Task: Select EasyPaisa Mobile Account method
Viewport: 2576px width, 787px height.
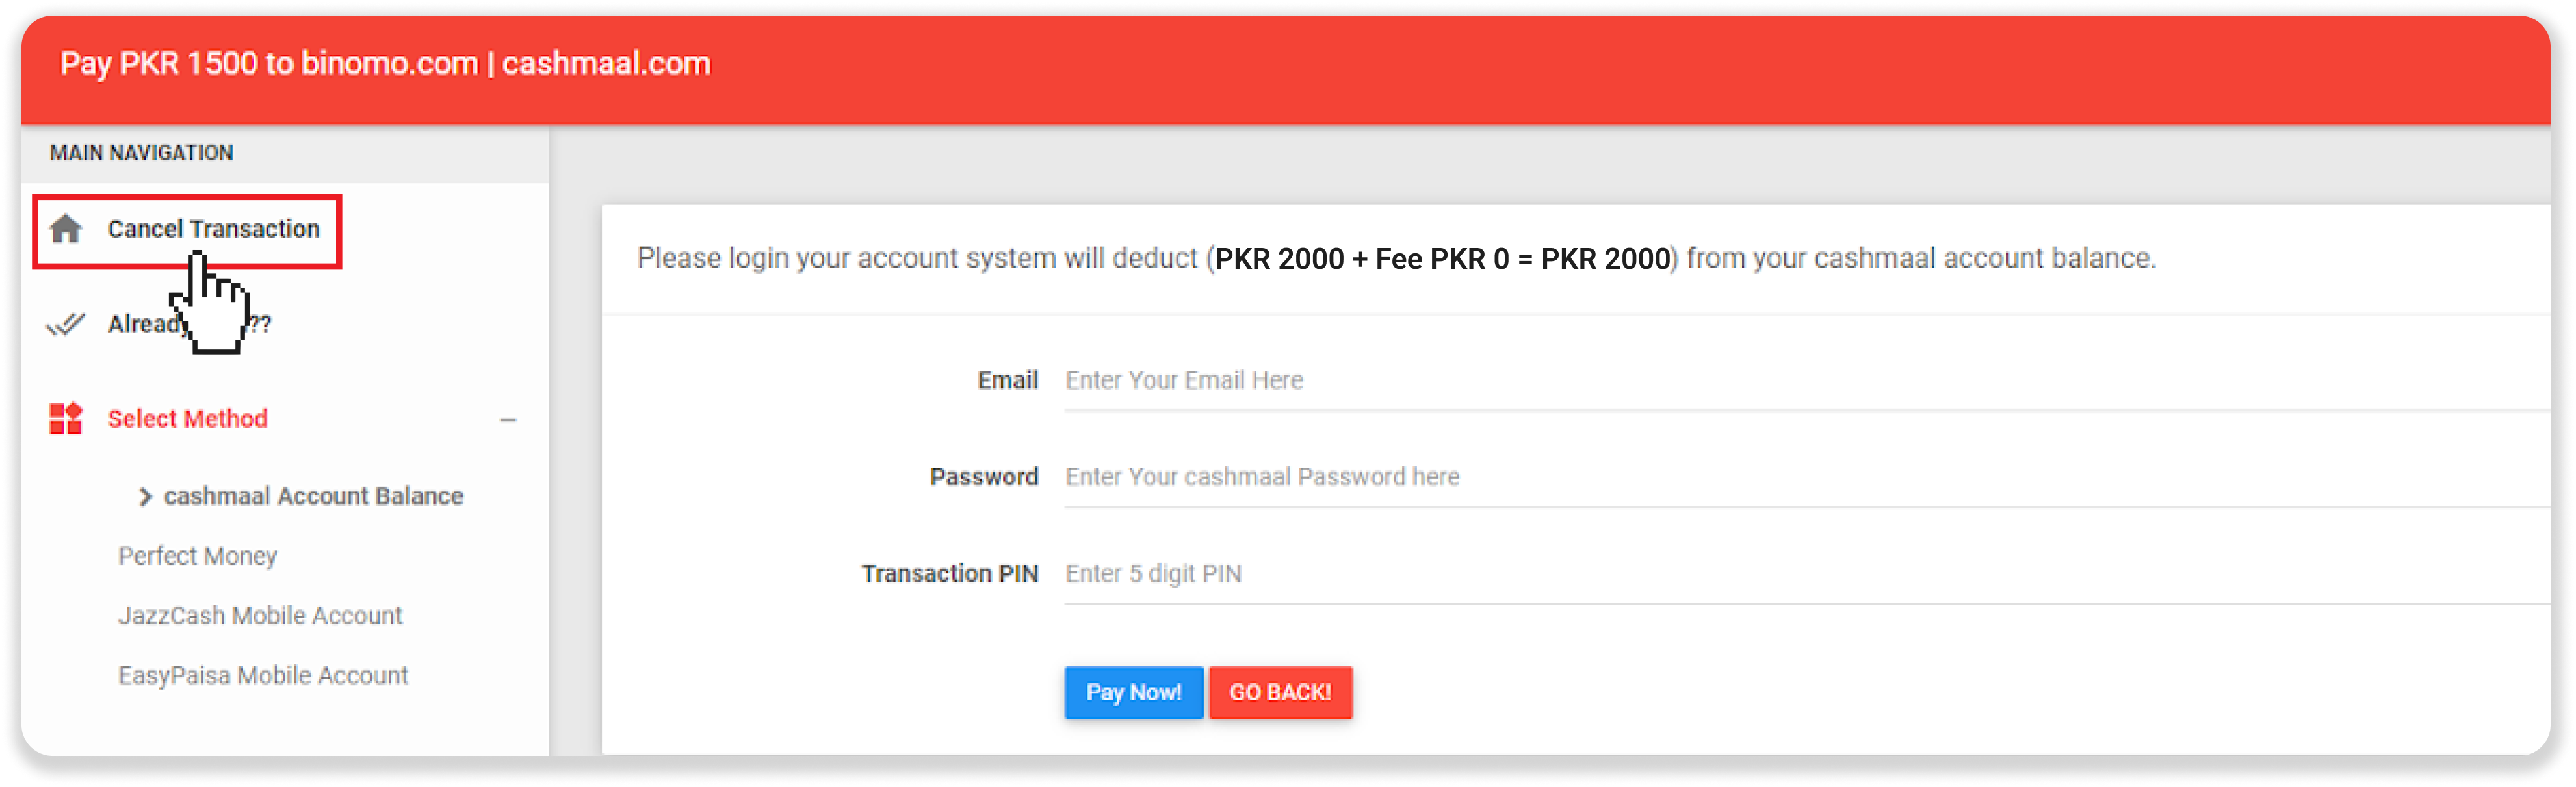Action: point(263,676)
